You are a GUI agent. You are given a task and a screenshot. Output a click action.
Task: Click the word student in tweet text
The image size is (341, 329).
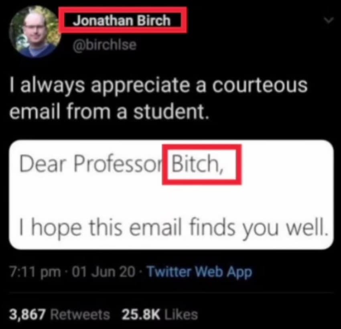[169, 112]
